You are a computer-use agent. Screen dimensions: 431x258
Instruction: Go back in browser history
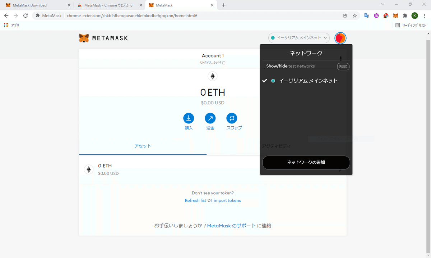click(x=6, y=15)
